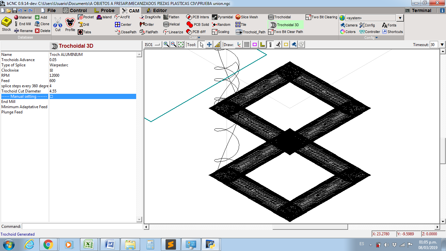Fit drawing to the canvas view
Screen dimensions: 446x251
pyautogui.click(x=181, y=44)
